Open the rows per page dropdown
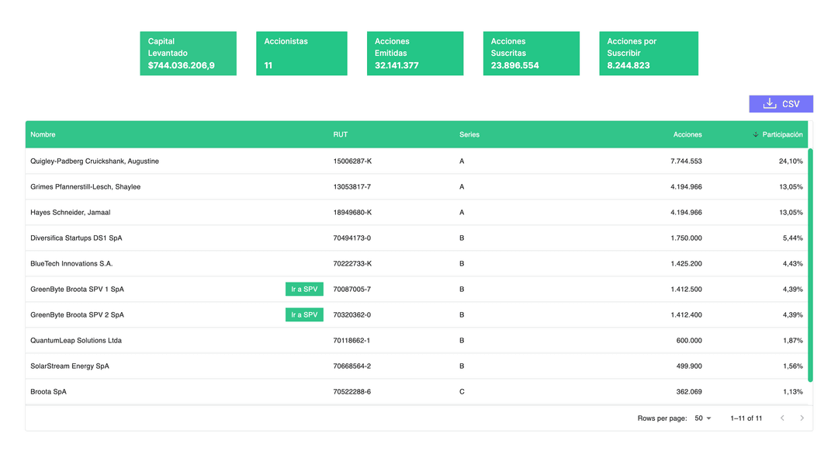 pyautogui.click(x=702, y=418)
